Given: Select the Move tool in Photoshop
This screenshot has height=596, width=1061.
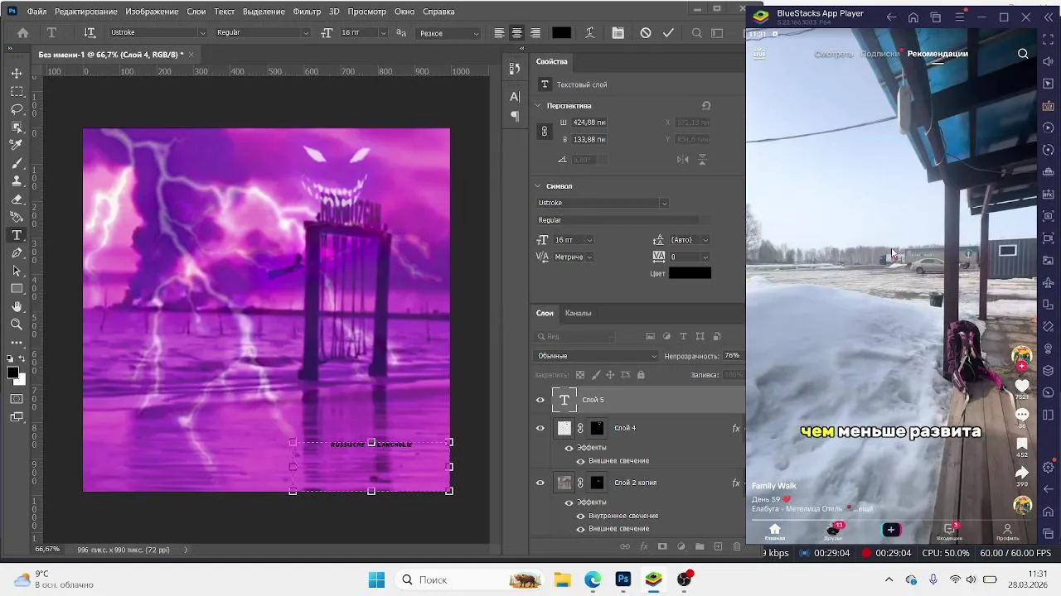Looking at the screenshot, I should 17,73.
